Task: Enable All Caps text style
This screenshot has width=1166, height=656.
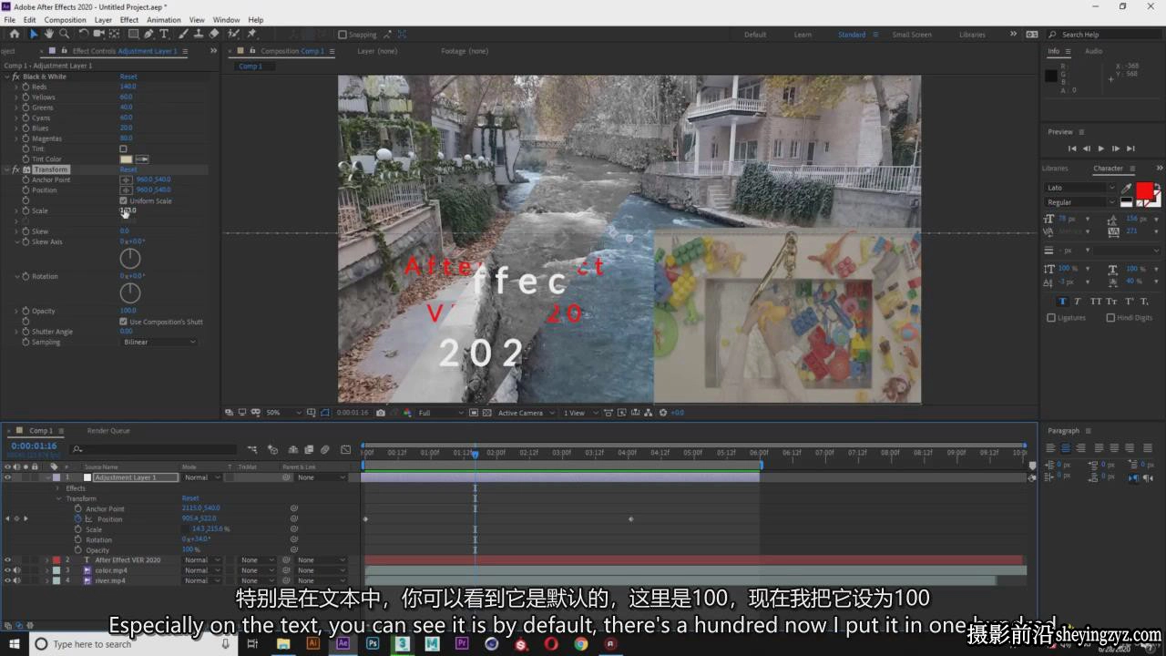Action: (x=1096, y=302)
